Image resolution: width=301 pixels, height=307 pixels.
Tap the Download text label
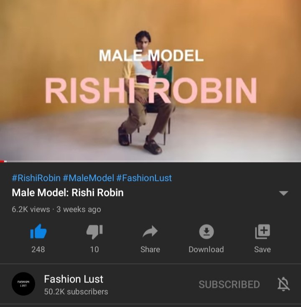pos(206,249)
